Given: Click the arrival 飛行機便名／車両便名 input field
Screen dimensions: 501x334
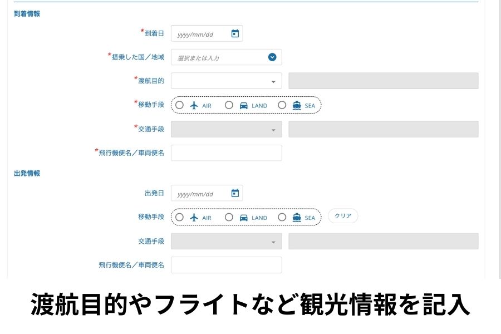Looking at the screenshot, I should pyautogui.click(x=226, y=152).
